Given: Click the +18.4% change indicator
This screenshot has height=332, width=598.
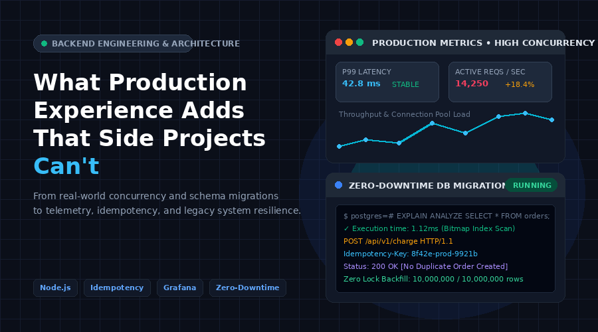Looking at the screenshot, I should [520, 84].
